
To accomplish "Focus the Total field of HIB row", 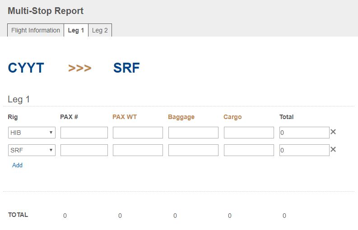I will click(x=304, y=133).
